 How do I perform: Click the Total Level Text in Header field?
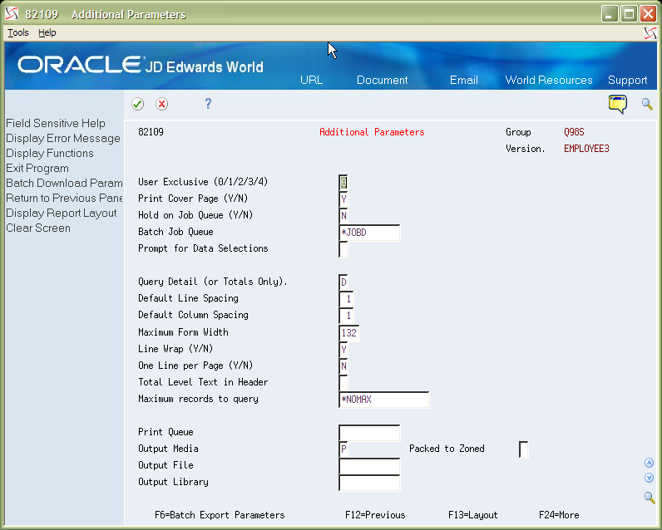pyautogui.click(x=343, y=382)
